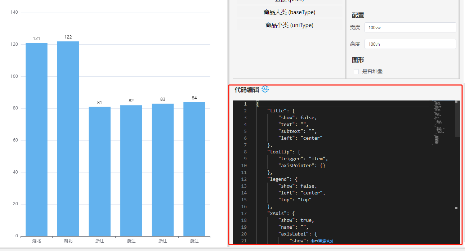Click line number 17 in code gutter
This screenshot has width=465, height=251.
[x=244, y=214]
